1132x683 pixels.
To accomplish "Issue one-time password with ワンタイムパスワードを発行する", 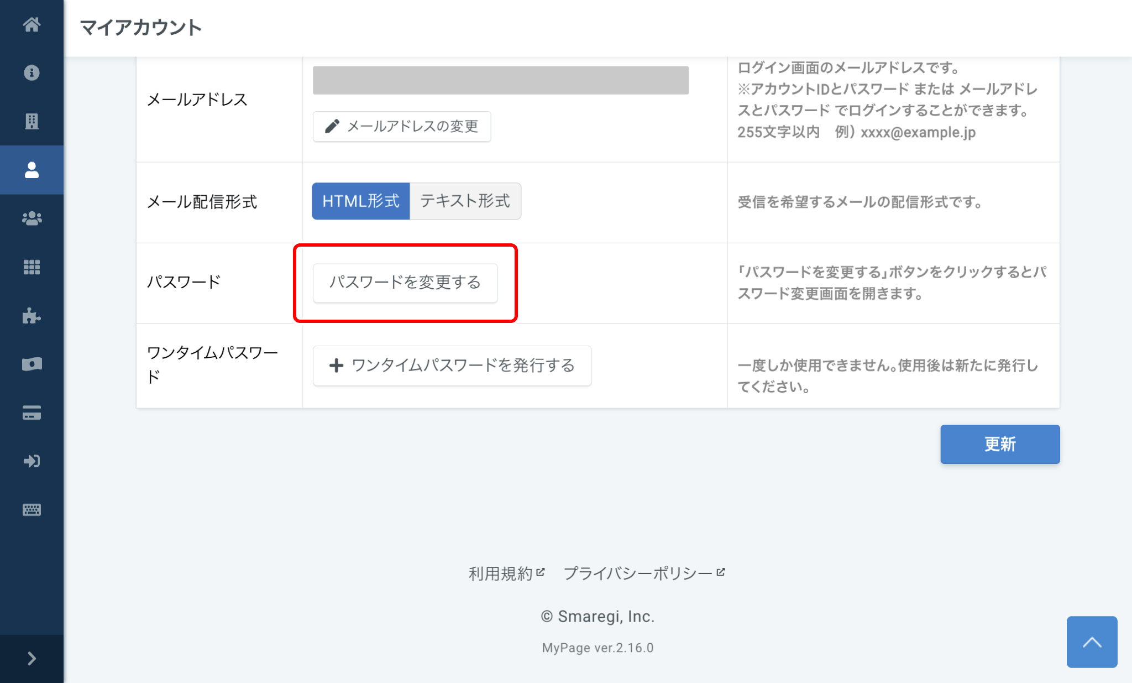I will pos(452,366).
